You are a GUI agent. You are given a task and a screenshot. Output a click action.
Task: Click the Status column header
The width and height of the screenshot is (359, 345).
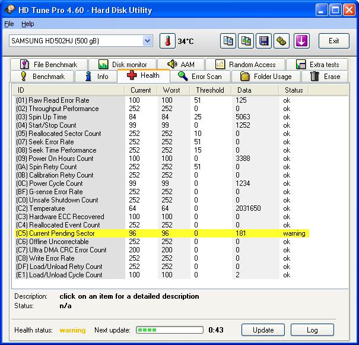click(x=294, y=90)
